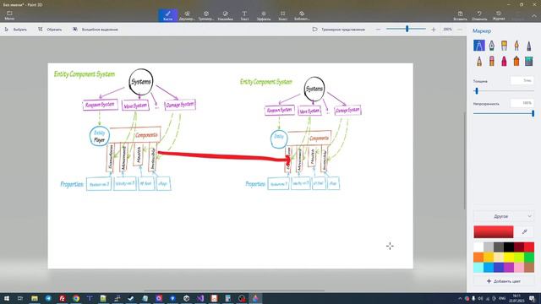Screen dimensions: 541x304
Task: Choose the brown color swatch
Action: pyautogui.click(x=529, y=267)
